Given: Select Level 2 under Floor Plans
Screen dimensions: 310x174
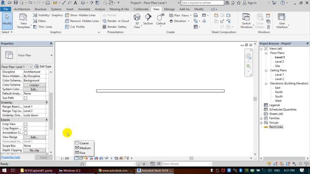Looking at the screenshot, I should [x=279, y=62].
